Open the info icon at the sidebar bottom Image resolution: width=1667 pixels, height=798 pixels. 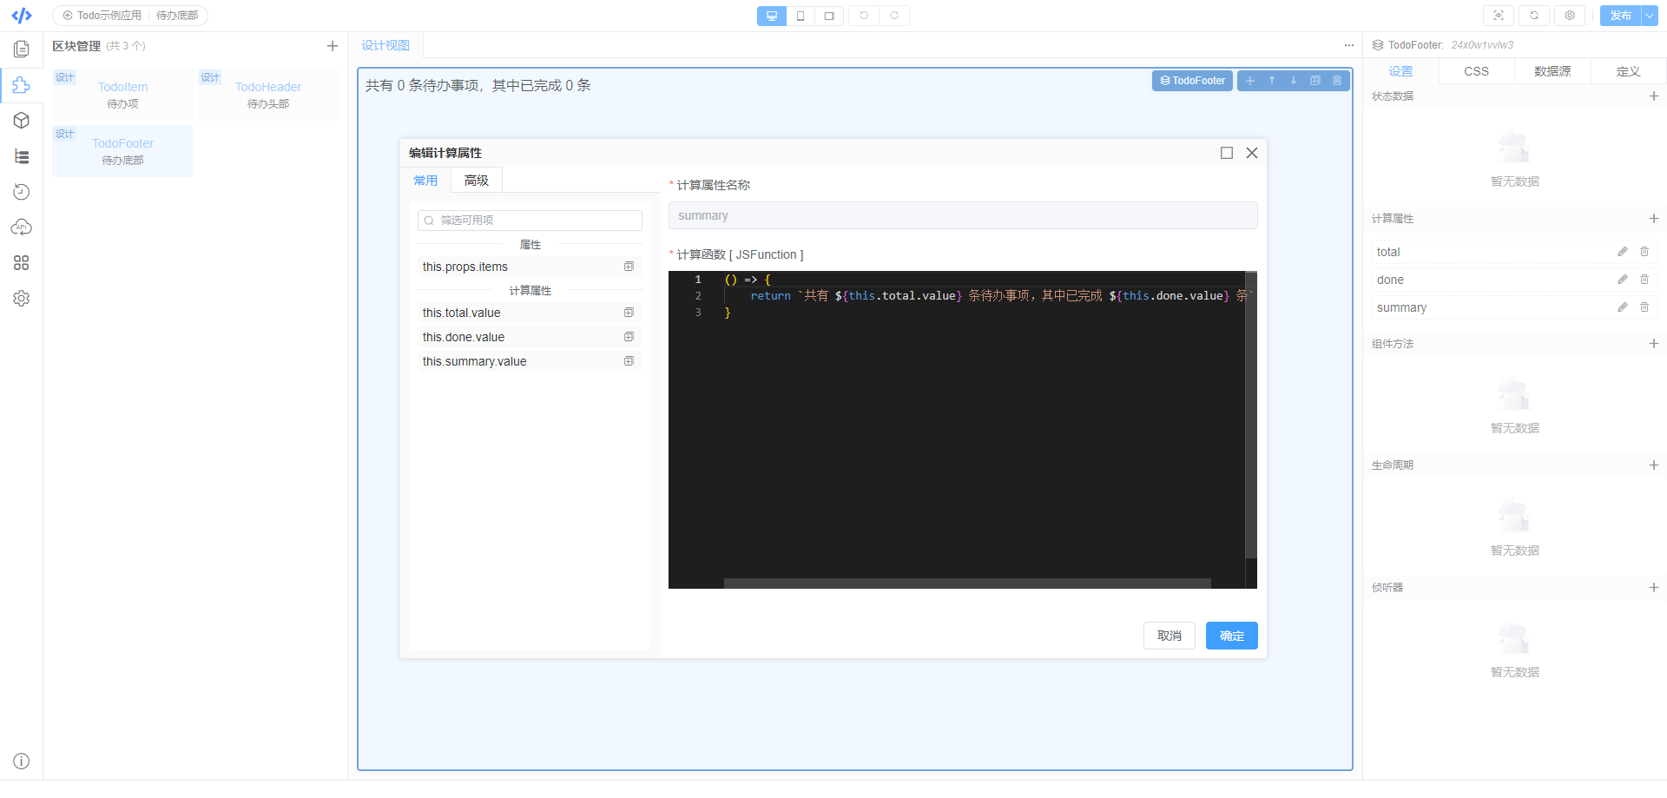[x=22, y=762]
